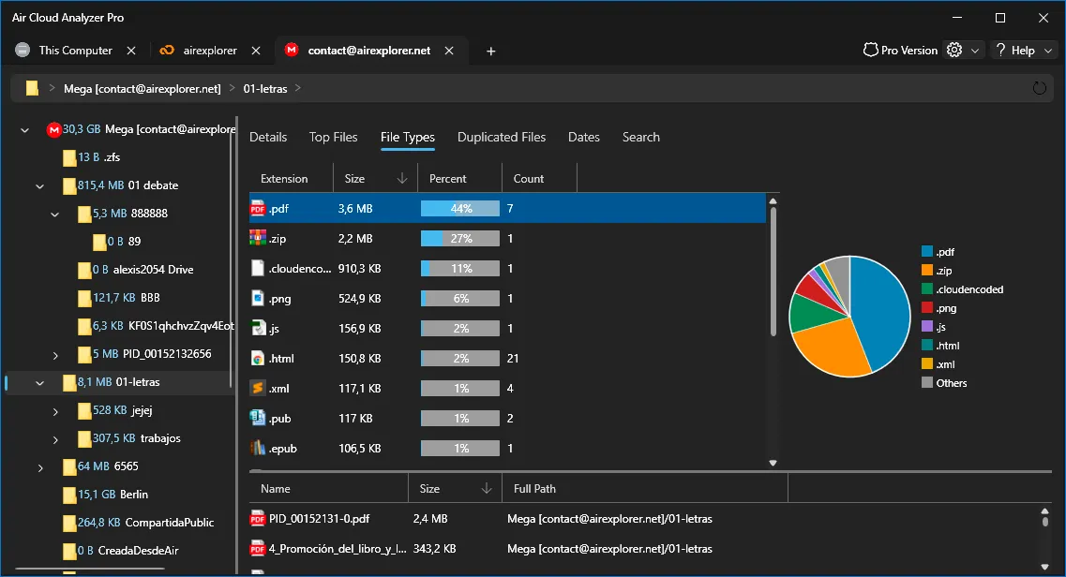The height and width of the screenshot is (577, 1066).
Task: Close the airexplorer tab
Action: coord(256,51)
